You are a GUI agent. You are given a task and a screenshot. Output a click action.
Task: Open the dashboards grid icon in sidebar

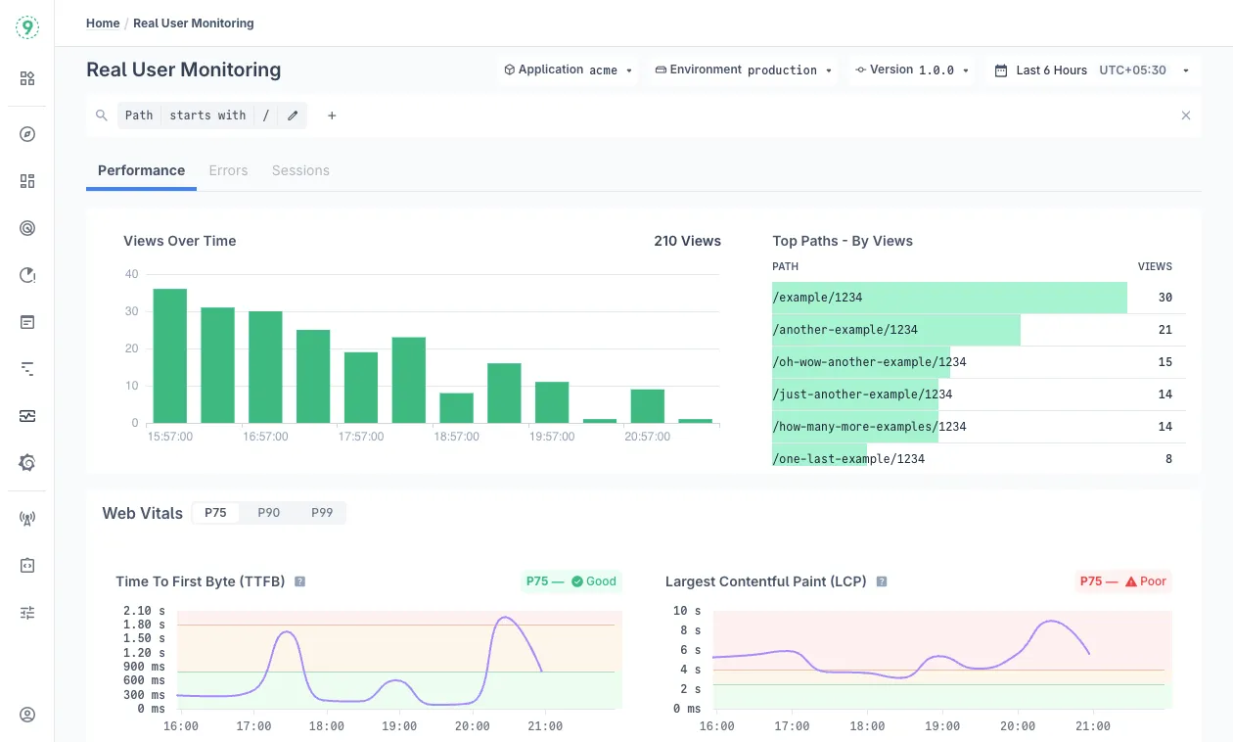pos(27,181)
